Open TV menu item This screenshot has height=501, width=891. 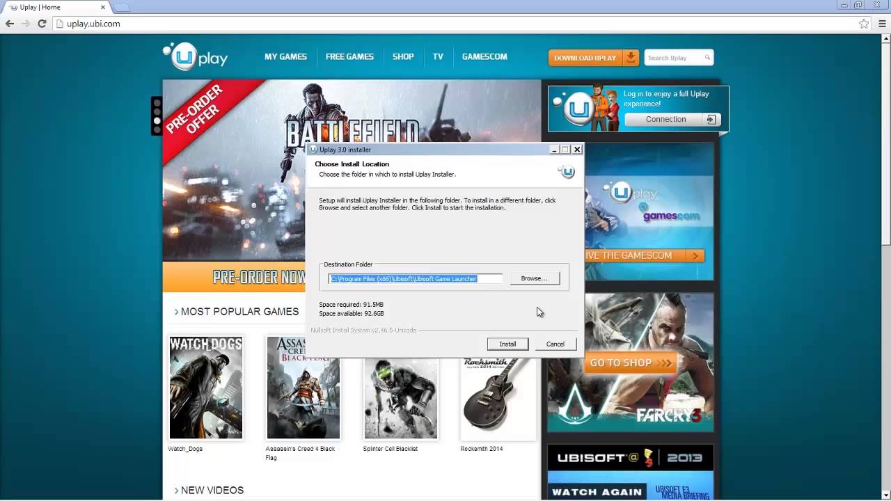[x=438, y=57]
